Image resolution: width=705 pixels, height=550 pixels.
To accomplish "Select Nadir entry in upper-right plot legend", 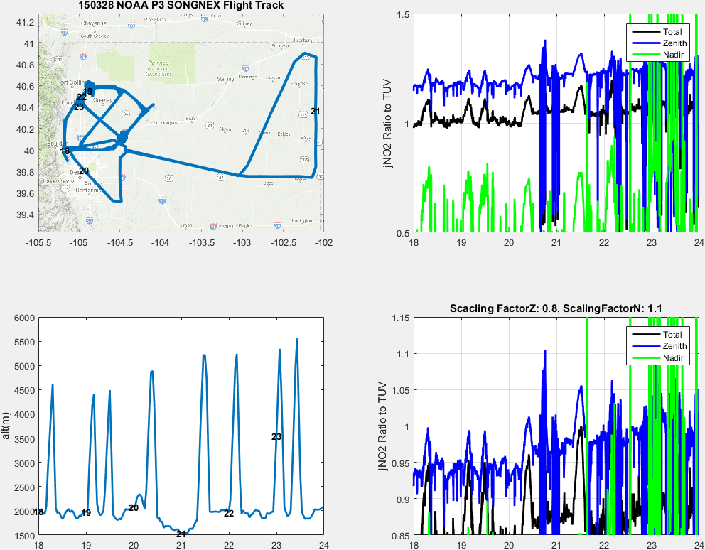I will (672, 55).
